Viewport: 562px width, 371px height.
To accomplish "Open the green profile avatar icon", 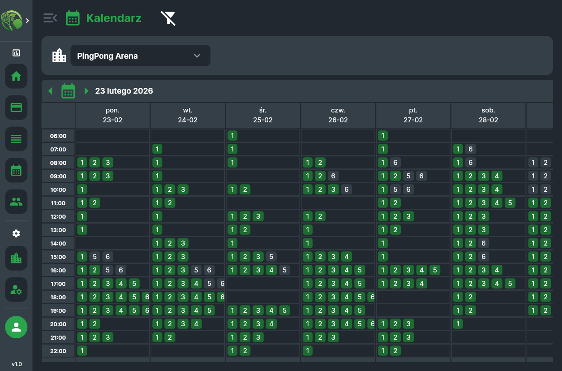I will [x=16, y=327].
